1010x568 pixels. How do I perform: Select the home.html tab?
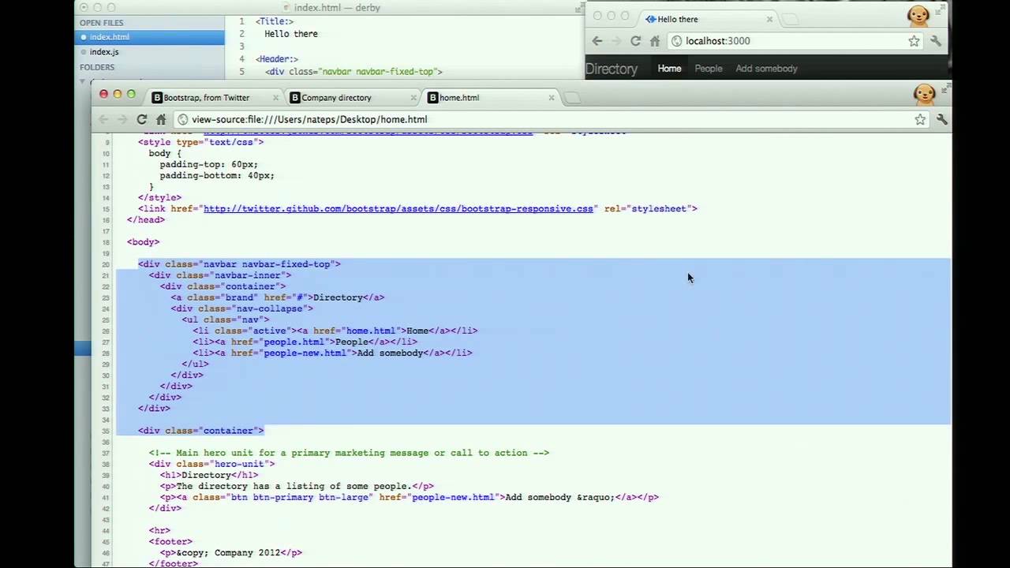click(491, 97)
